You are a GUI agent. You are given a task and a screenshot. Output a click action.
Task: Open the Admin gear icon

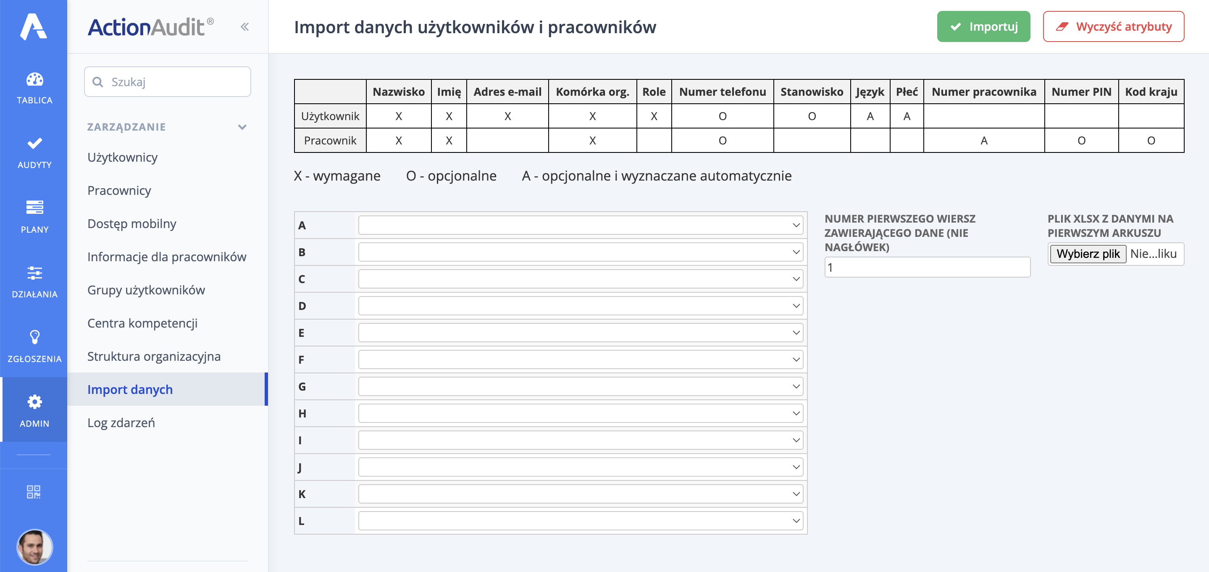click(34, 402)
